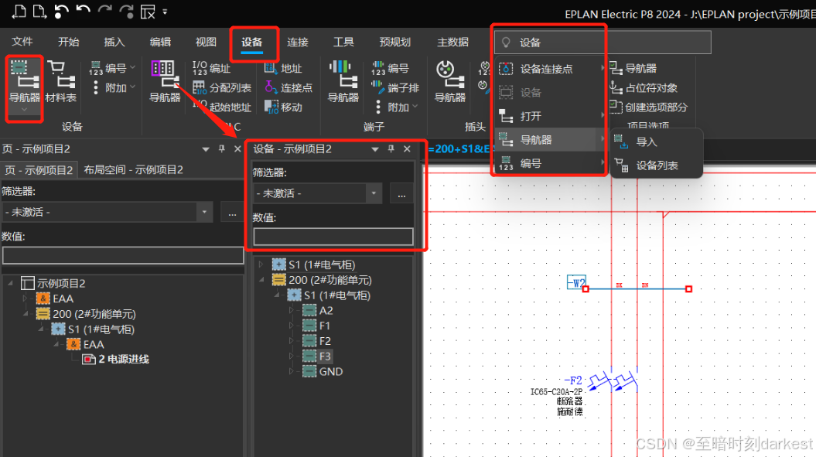Select 端子排 terminal strip tool
The width and height of the screenshot is (816, 457).
pyautogui.click(x=396, y=88)
